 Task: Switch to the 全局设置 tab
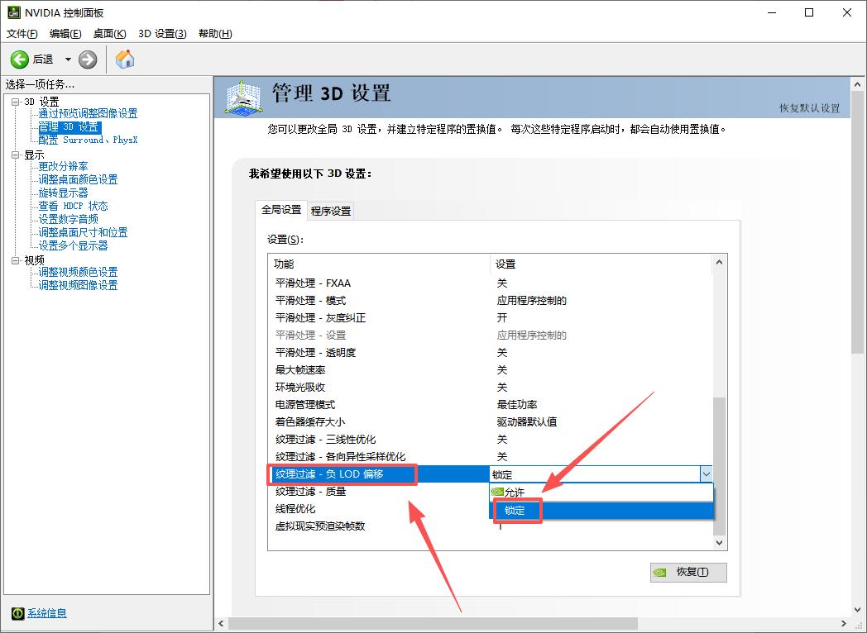[x=281, y=210]
